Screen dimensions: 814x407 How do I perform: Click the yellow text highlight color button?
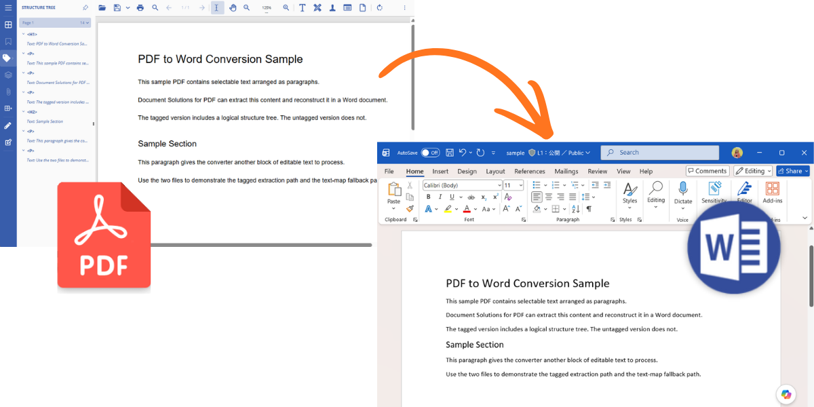click(448, 209)
